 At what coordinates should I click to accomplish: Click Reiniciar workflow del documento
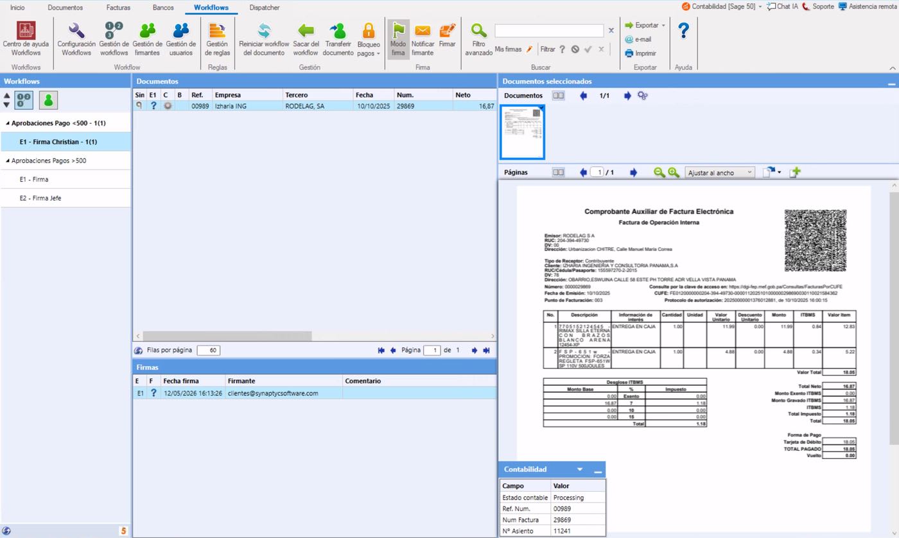click(x=264, y=39)
